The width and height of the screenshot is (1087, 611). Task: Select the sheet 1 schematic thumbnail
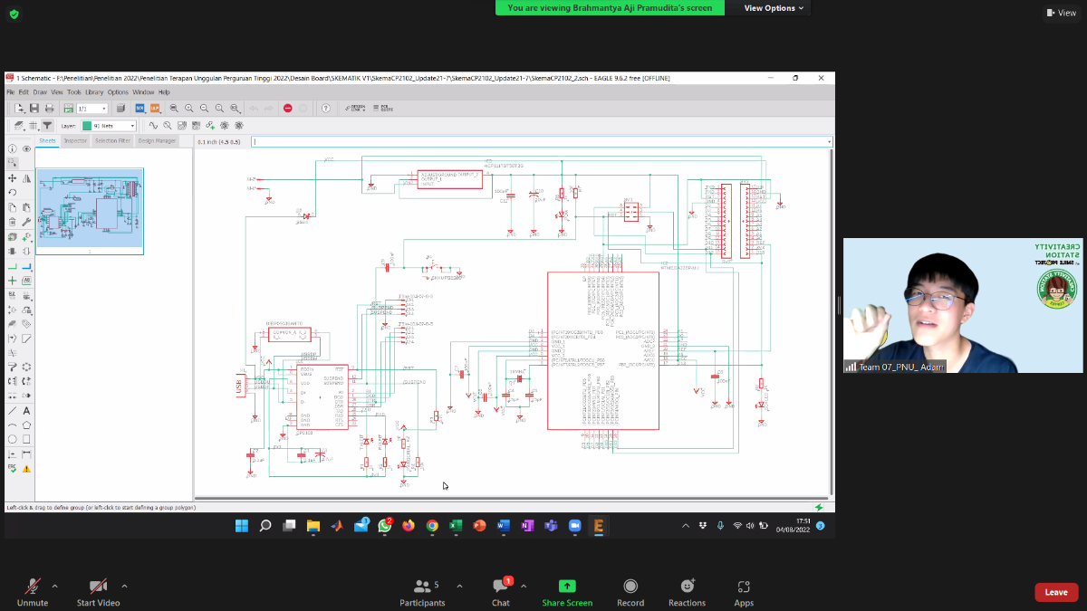pos(90,208)
